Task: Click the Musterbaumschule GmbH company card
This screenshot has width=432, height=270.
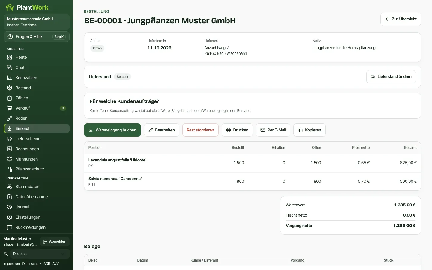Action: click(37, 22)
